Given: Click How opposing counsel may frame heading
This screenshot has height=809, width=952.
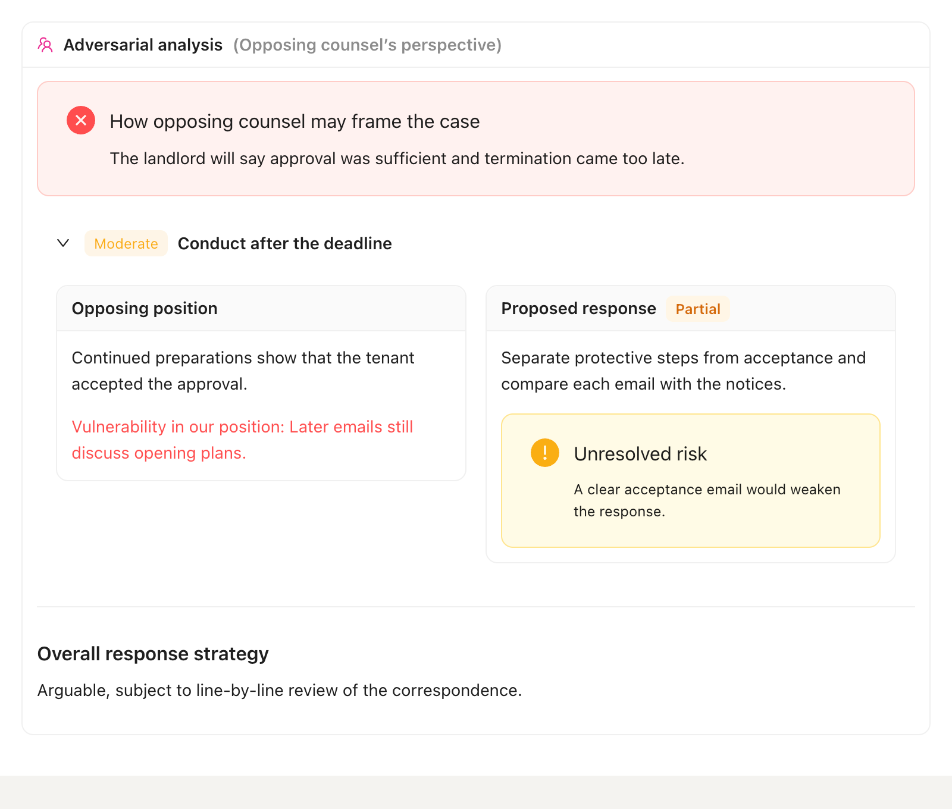Looking at the screenshot, I should click(295, 121).
